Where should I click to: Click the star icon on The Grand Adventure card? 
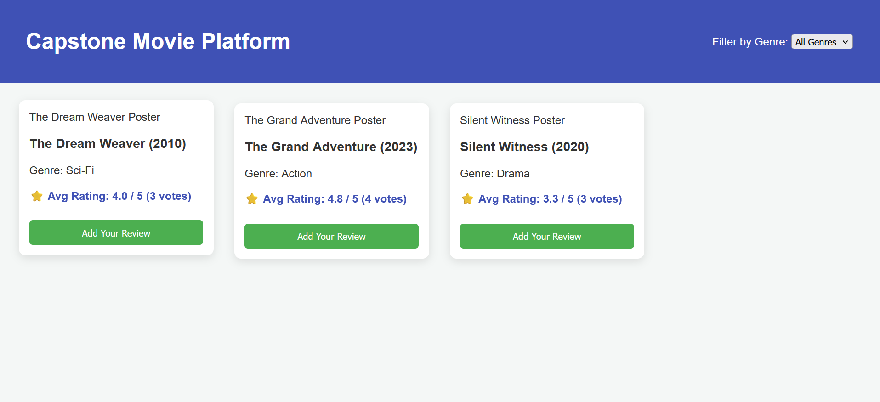pos(252,199)
